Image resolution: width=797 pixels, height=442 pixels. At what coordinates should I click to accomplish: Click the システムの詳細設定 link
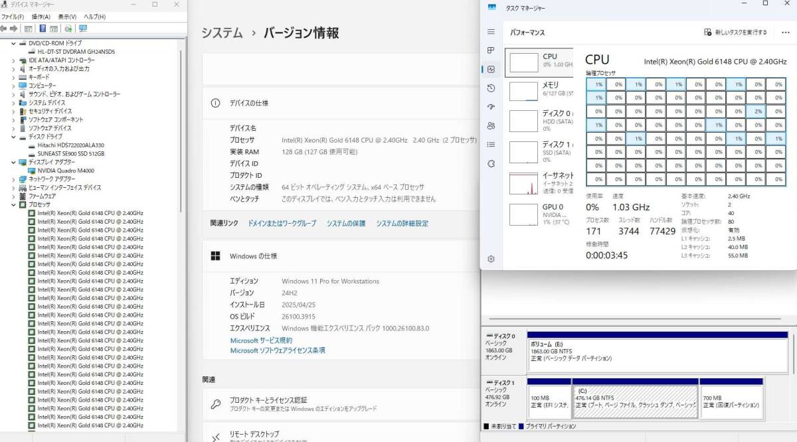(x=402, y=224)
